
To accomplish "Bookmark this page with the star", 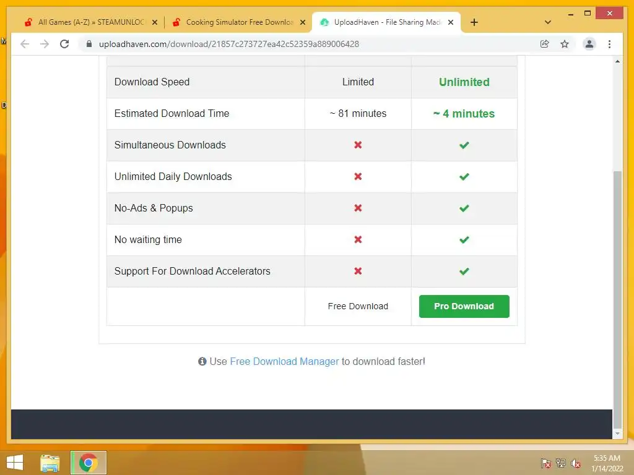I will (565, 44).
